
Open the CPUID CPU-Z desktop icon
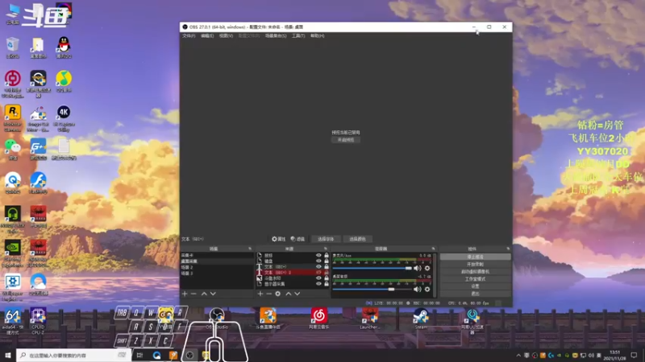[38, 321]
